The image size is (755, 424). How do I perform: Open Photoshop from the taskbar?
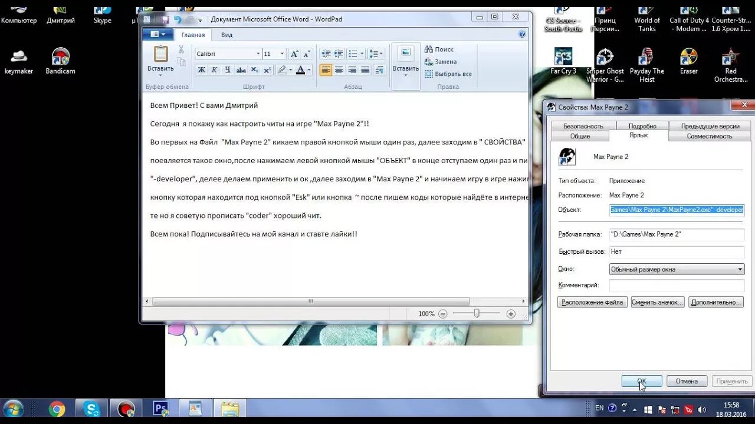point(160,409)
